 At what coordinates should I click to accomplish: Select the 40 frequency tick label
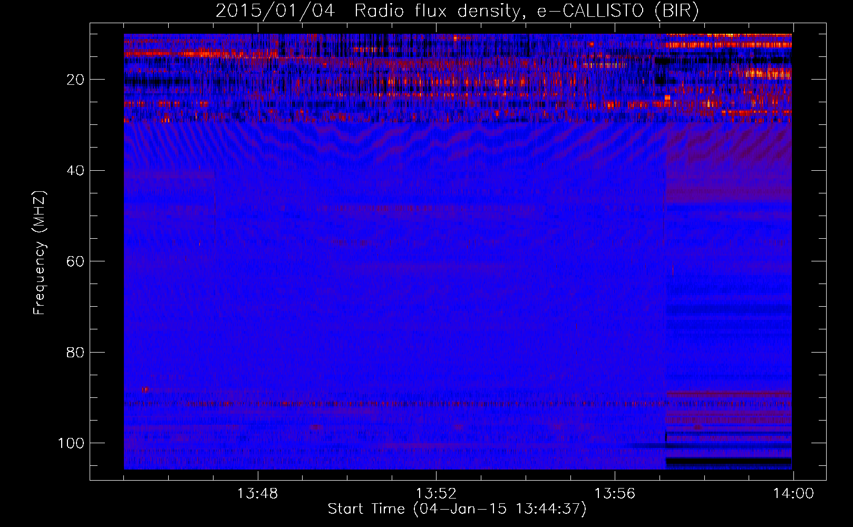pos(75,171)
